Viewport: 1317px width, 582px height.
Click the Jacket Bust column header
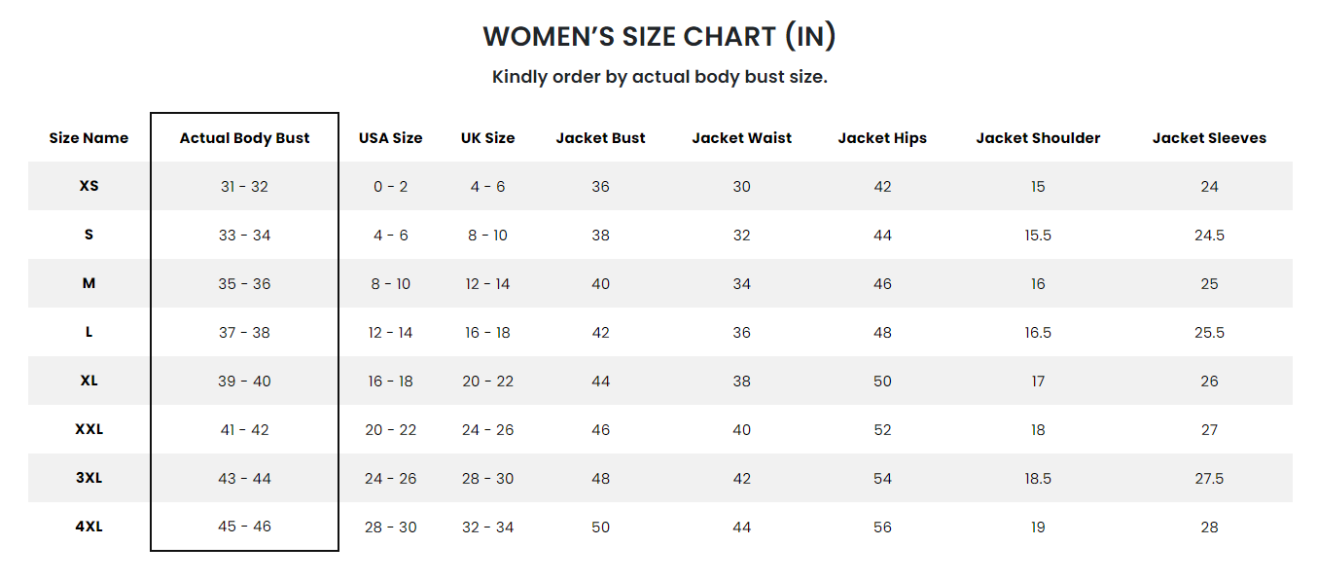point(600,138)
